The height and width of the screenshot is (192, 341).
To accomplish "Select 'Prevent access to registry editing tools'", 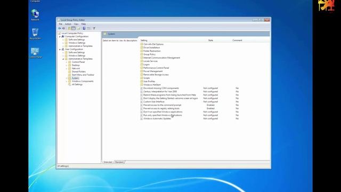I will [161, 108].
